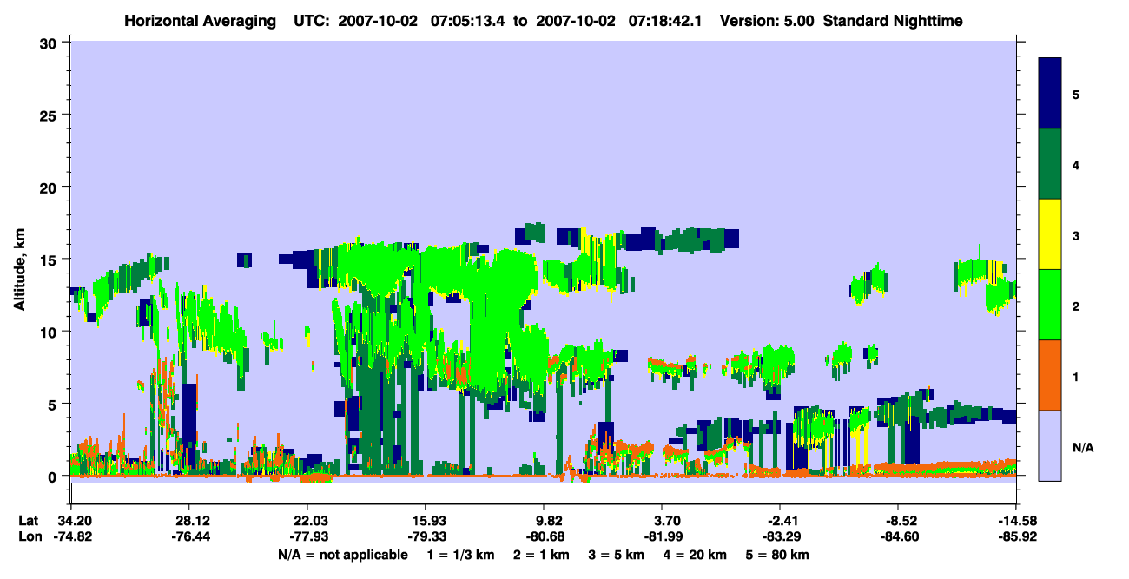Click the orange legend swatch labeled 1
The height and width of the screenshot is (579, 1129).
(x=1051, y=375)
